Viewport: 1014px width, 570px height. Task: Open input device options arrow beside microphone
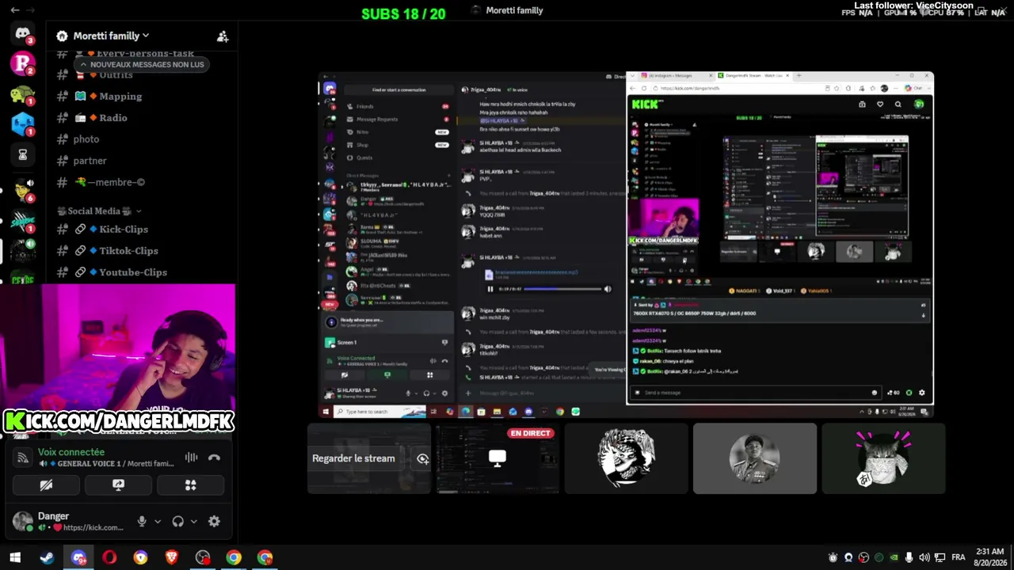coord(158,522)
